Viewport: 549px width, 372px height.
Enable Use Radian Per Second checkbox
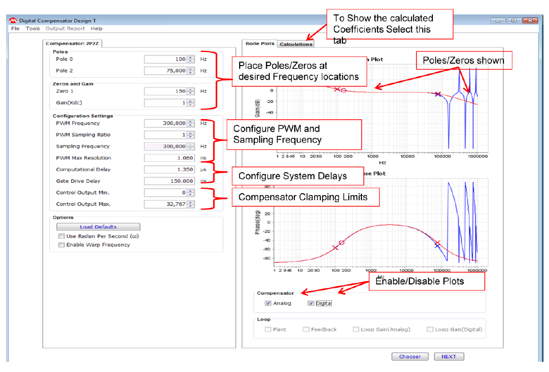[x=61, y=236]
